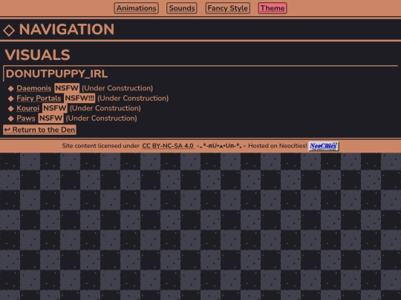
Task: Toggle the Animations setting
Action: click(x=136, y=8)
